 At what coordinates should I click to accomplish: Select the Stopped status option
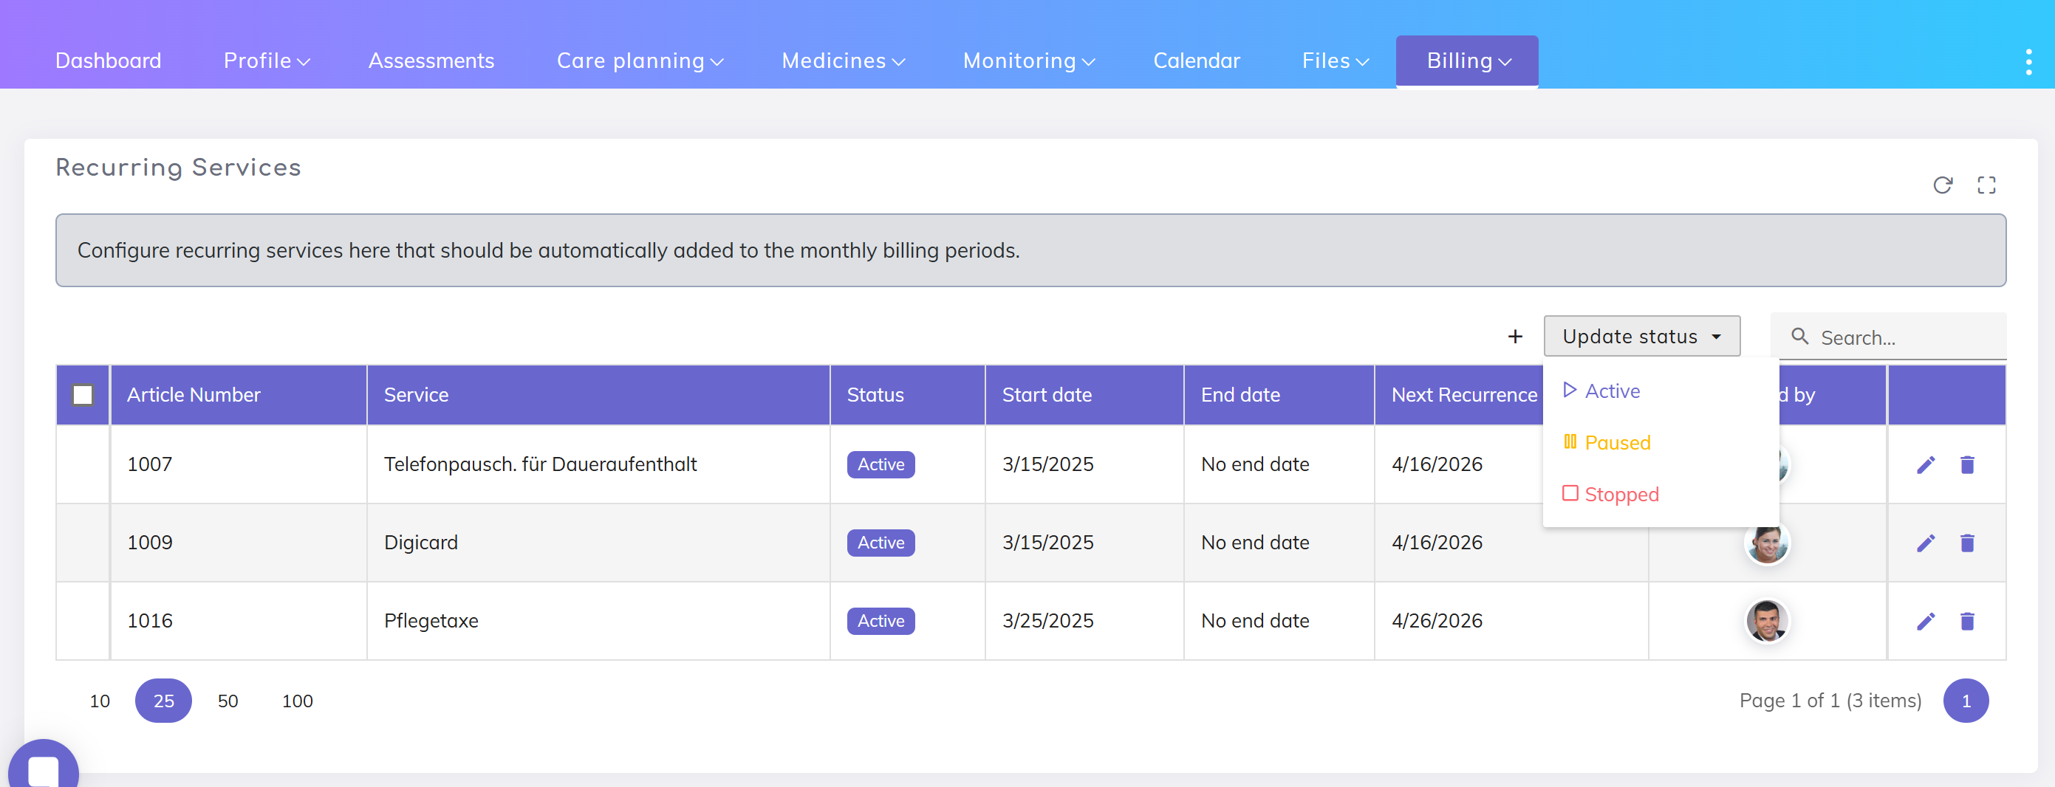click(x=1620, y=495)
